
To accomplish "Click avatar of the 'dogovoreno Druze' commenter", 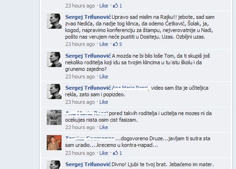I will click(54, 142).
